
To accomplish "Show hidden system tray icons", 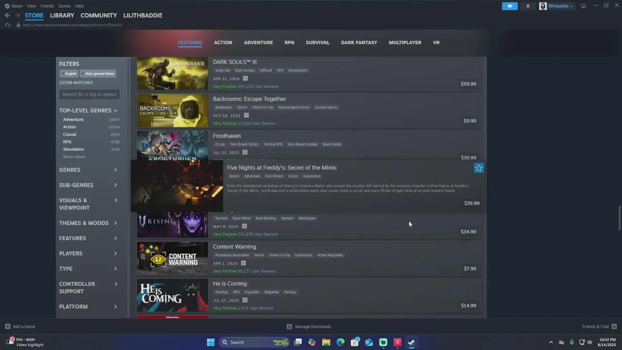I will click(551, 342).
